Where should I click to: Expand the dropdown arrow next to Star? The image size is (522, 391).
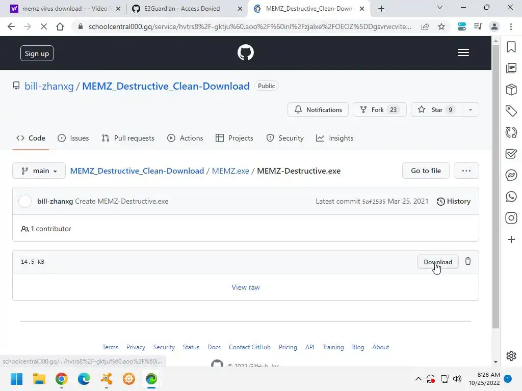click(x=471, y=110)
